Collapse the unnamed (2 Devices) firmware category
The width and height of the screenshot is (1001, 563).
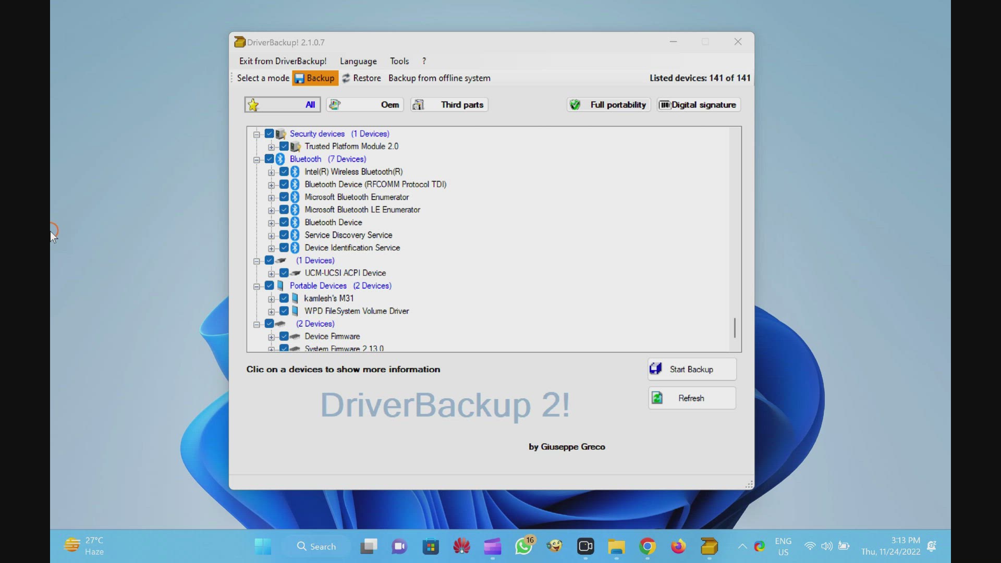coord(257,324)
